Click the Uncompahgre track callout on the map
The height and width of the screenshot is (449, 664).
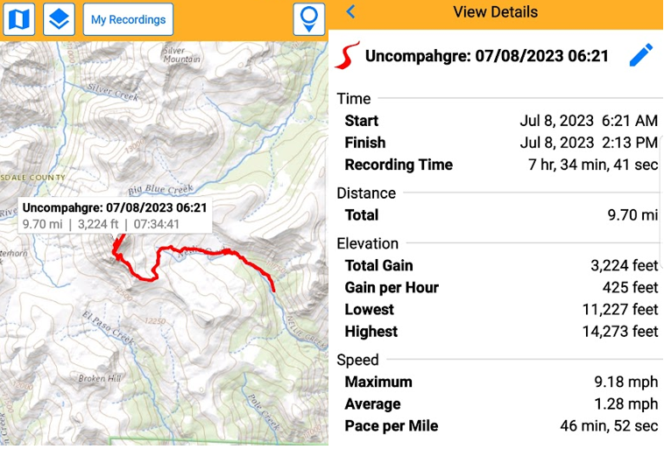[x=114, y=215]
